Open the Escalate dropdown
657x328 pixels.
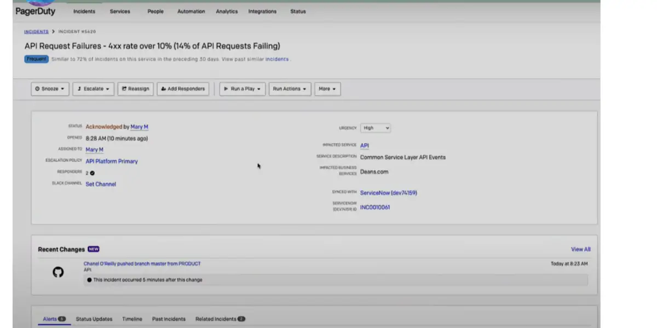(94, 89)
